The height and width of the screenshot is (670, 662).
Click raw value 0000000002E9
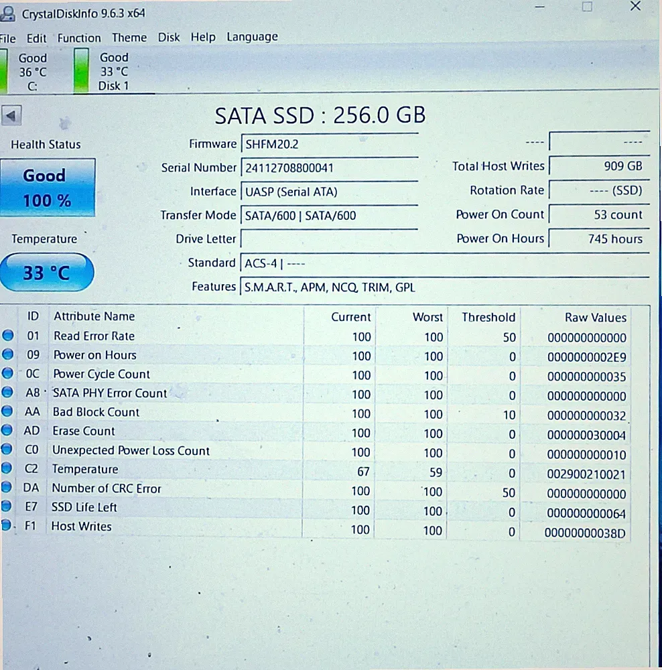pyautogui.click(x=587, y=357)
